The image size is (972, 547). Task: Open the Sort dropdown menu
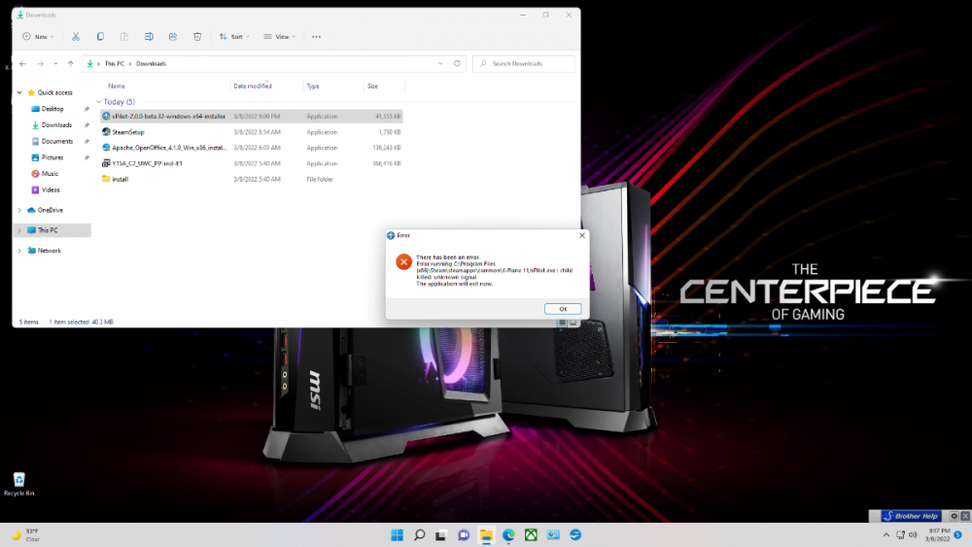tap(234, 37)
